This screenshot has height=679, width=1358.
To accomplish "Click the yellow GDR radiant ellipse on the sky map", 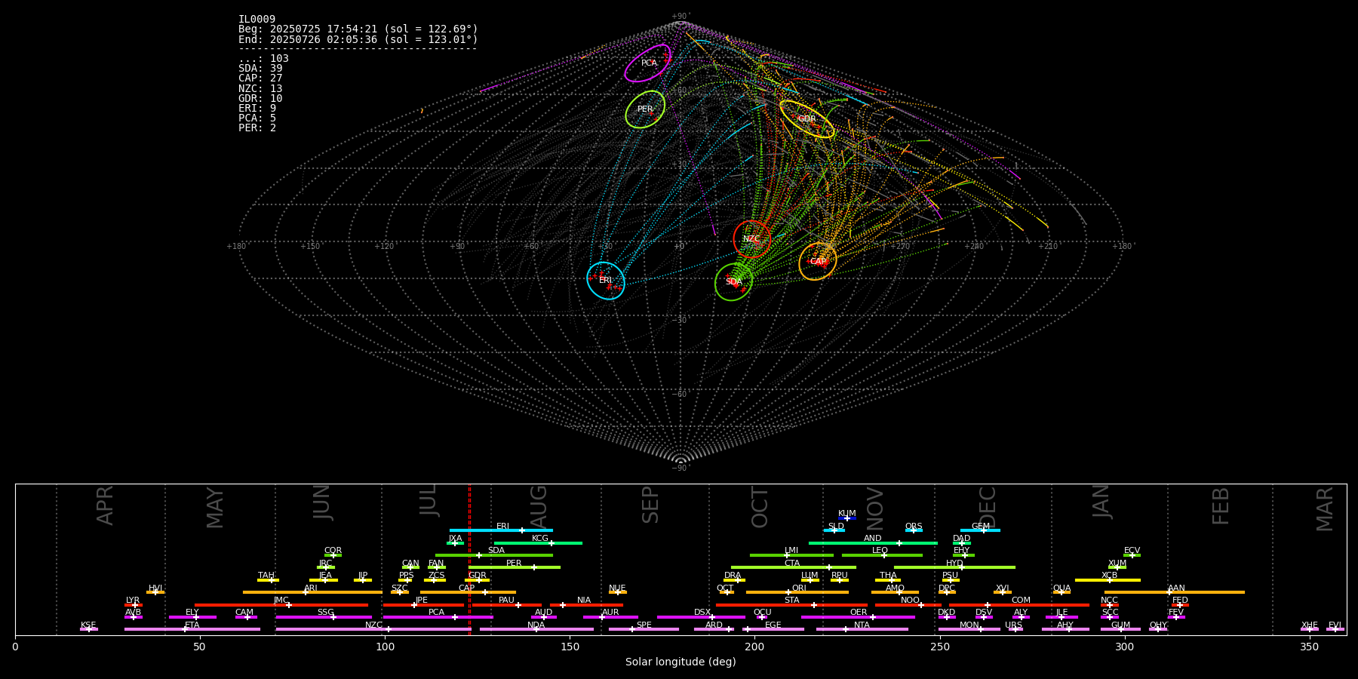I will 807,119.
